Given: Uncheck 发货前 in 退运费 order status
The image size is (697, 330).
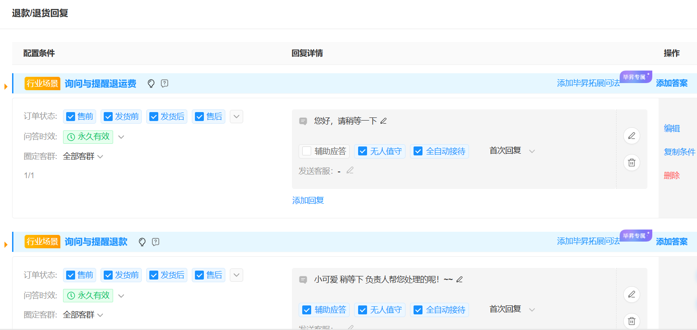Looking at the screenshot, I should pos(108,117).
